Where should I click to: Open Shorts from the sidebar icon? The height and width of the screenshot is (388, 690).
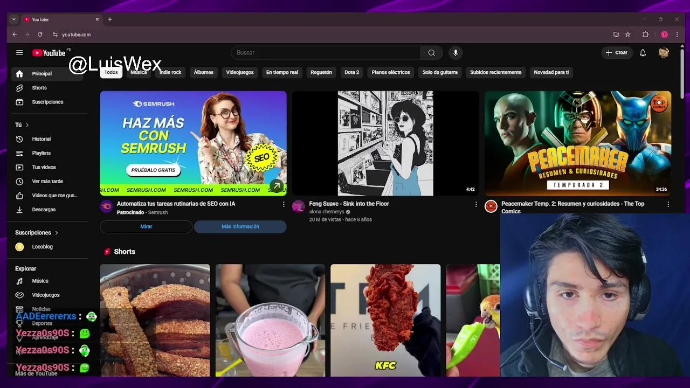pos(19,88)
